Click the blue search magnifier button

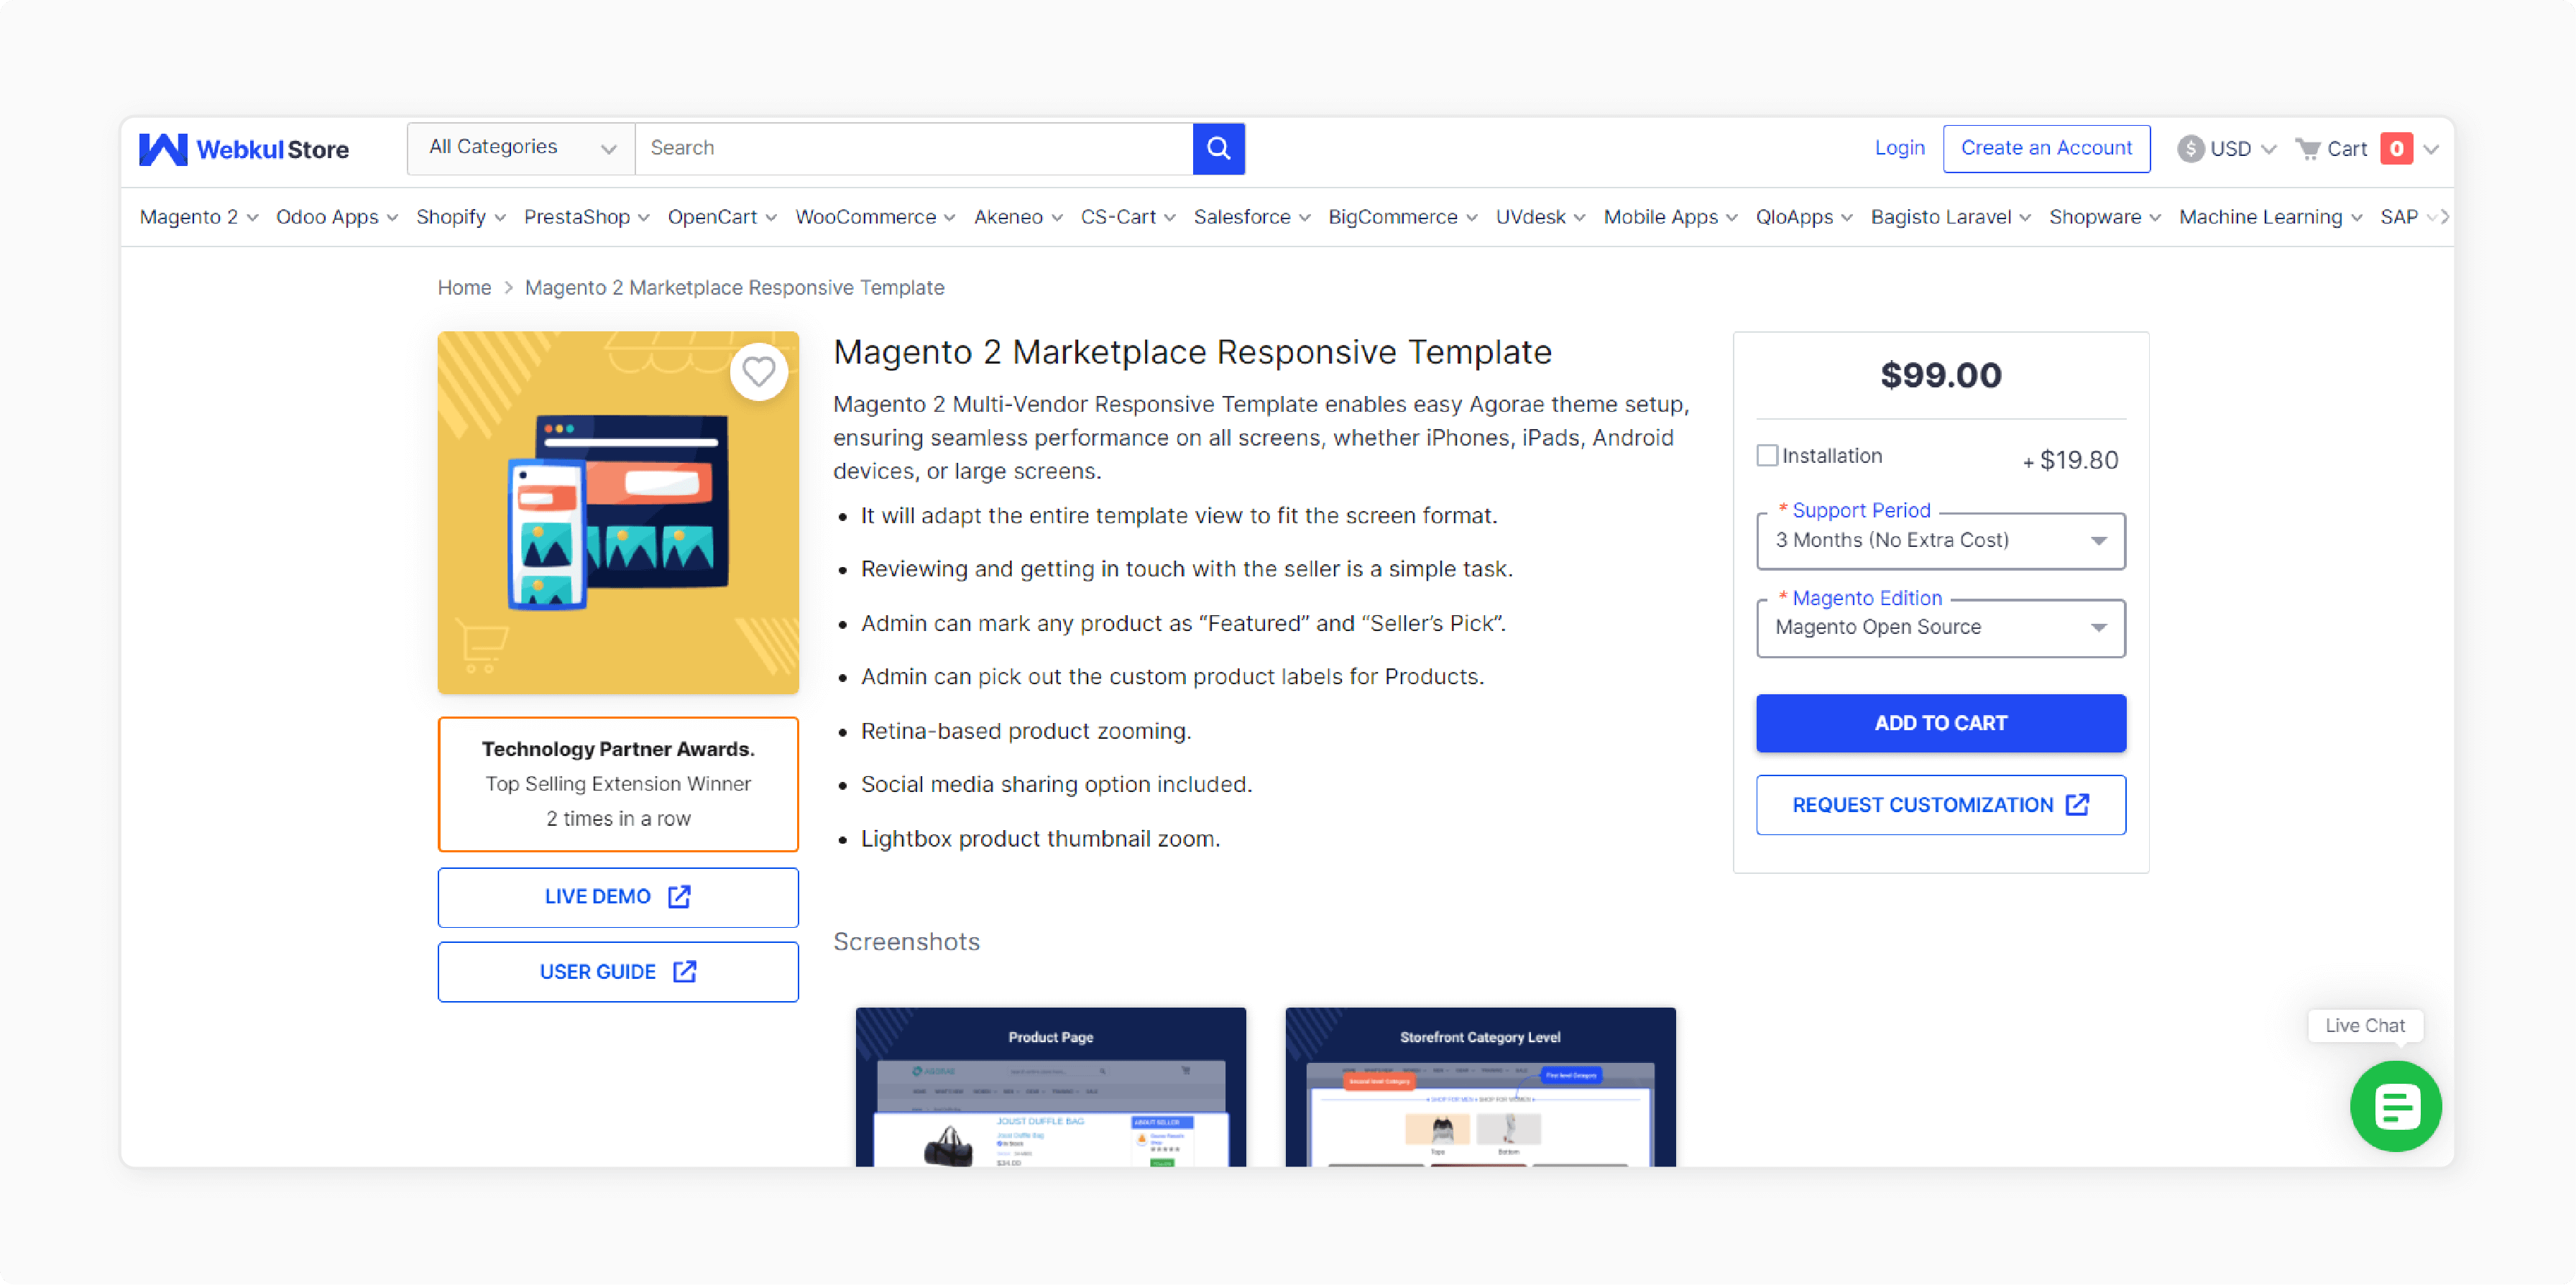point(1218,148)
